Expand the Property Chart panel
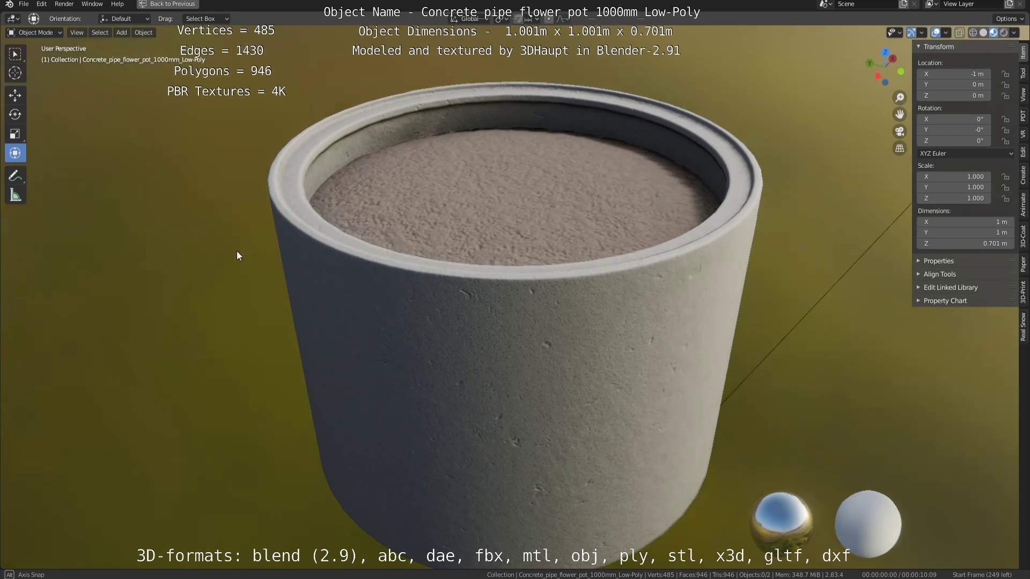 click(x=965, y=301)
